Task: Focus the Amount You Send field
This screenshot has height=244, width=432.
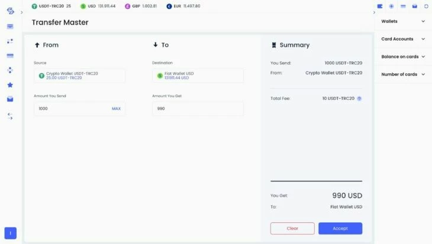Action: pos(80,109)
